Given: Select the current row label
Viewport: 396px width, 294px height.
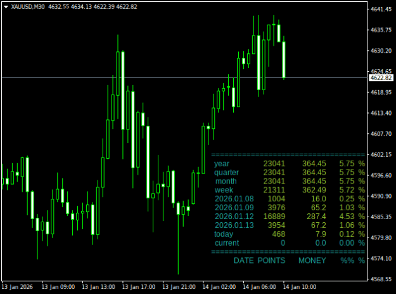Looking at the screenshot, I should coord(227,243).
